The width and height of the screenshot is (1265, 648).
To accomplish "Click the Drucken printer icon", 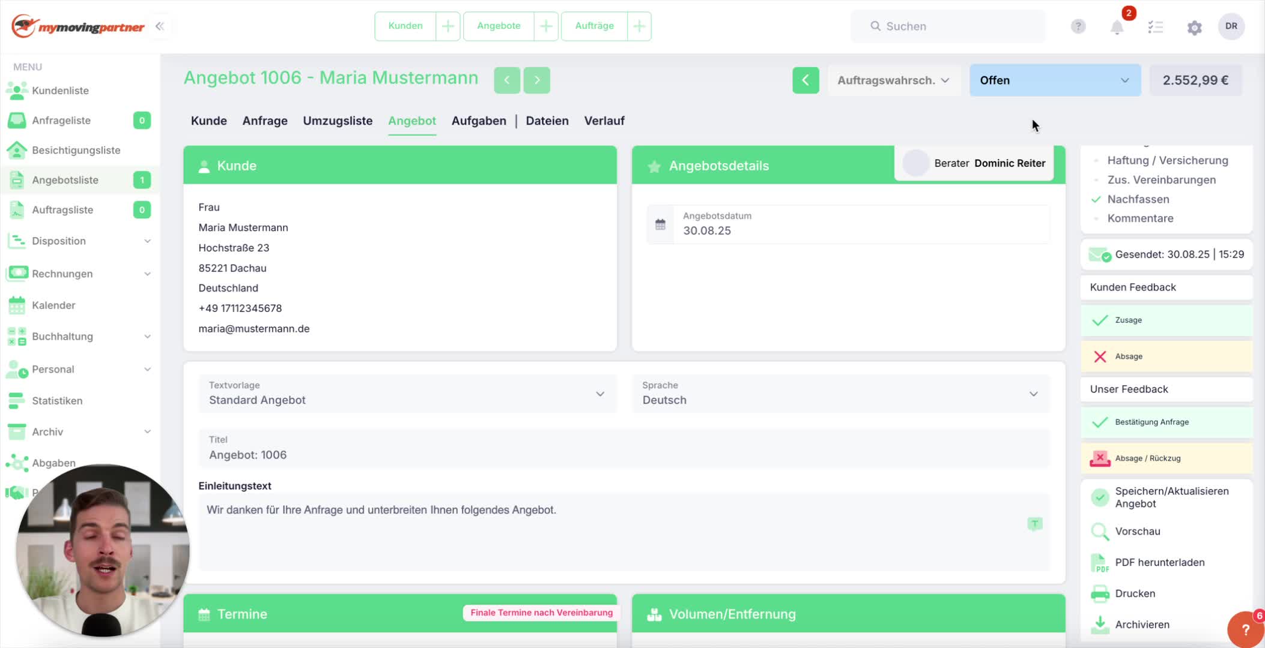I will pyautogui.click(x=1100, y=594).
